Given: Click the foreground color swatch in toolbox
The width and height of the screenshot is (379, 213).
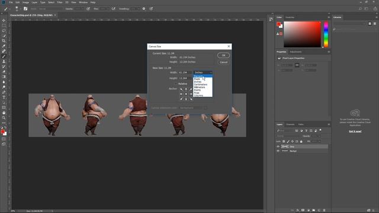Looking at the screenshot, I should pos(2,131).
